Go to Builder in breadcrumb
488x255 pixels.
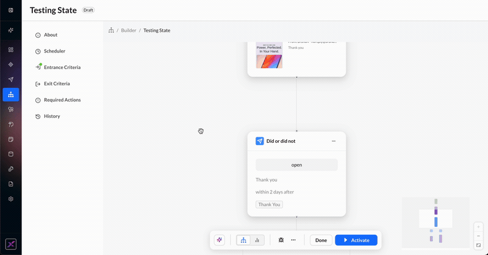[129, 31]
